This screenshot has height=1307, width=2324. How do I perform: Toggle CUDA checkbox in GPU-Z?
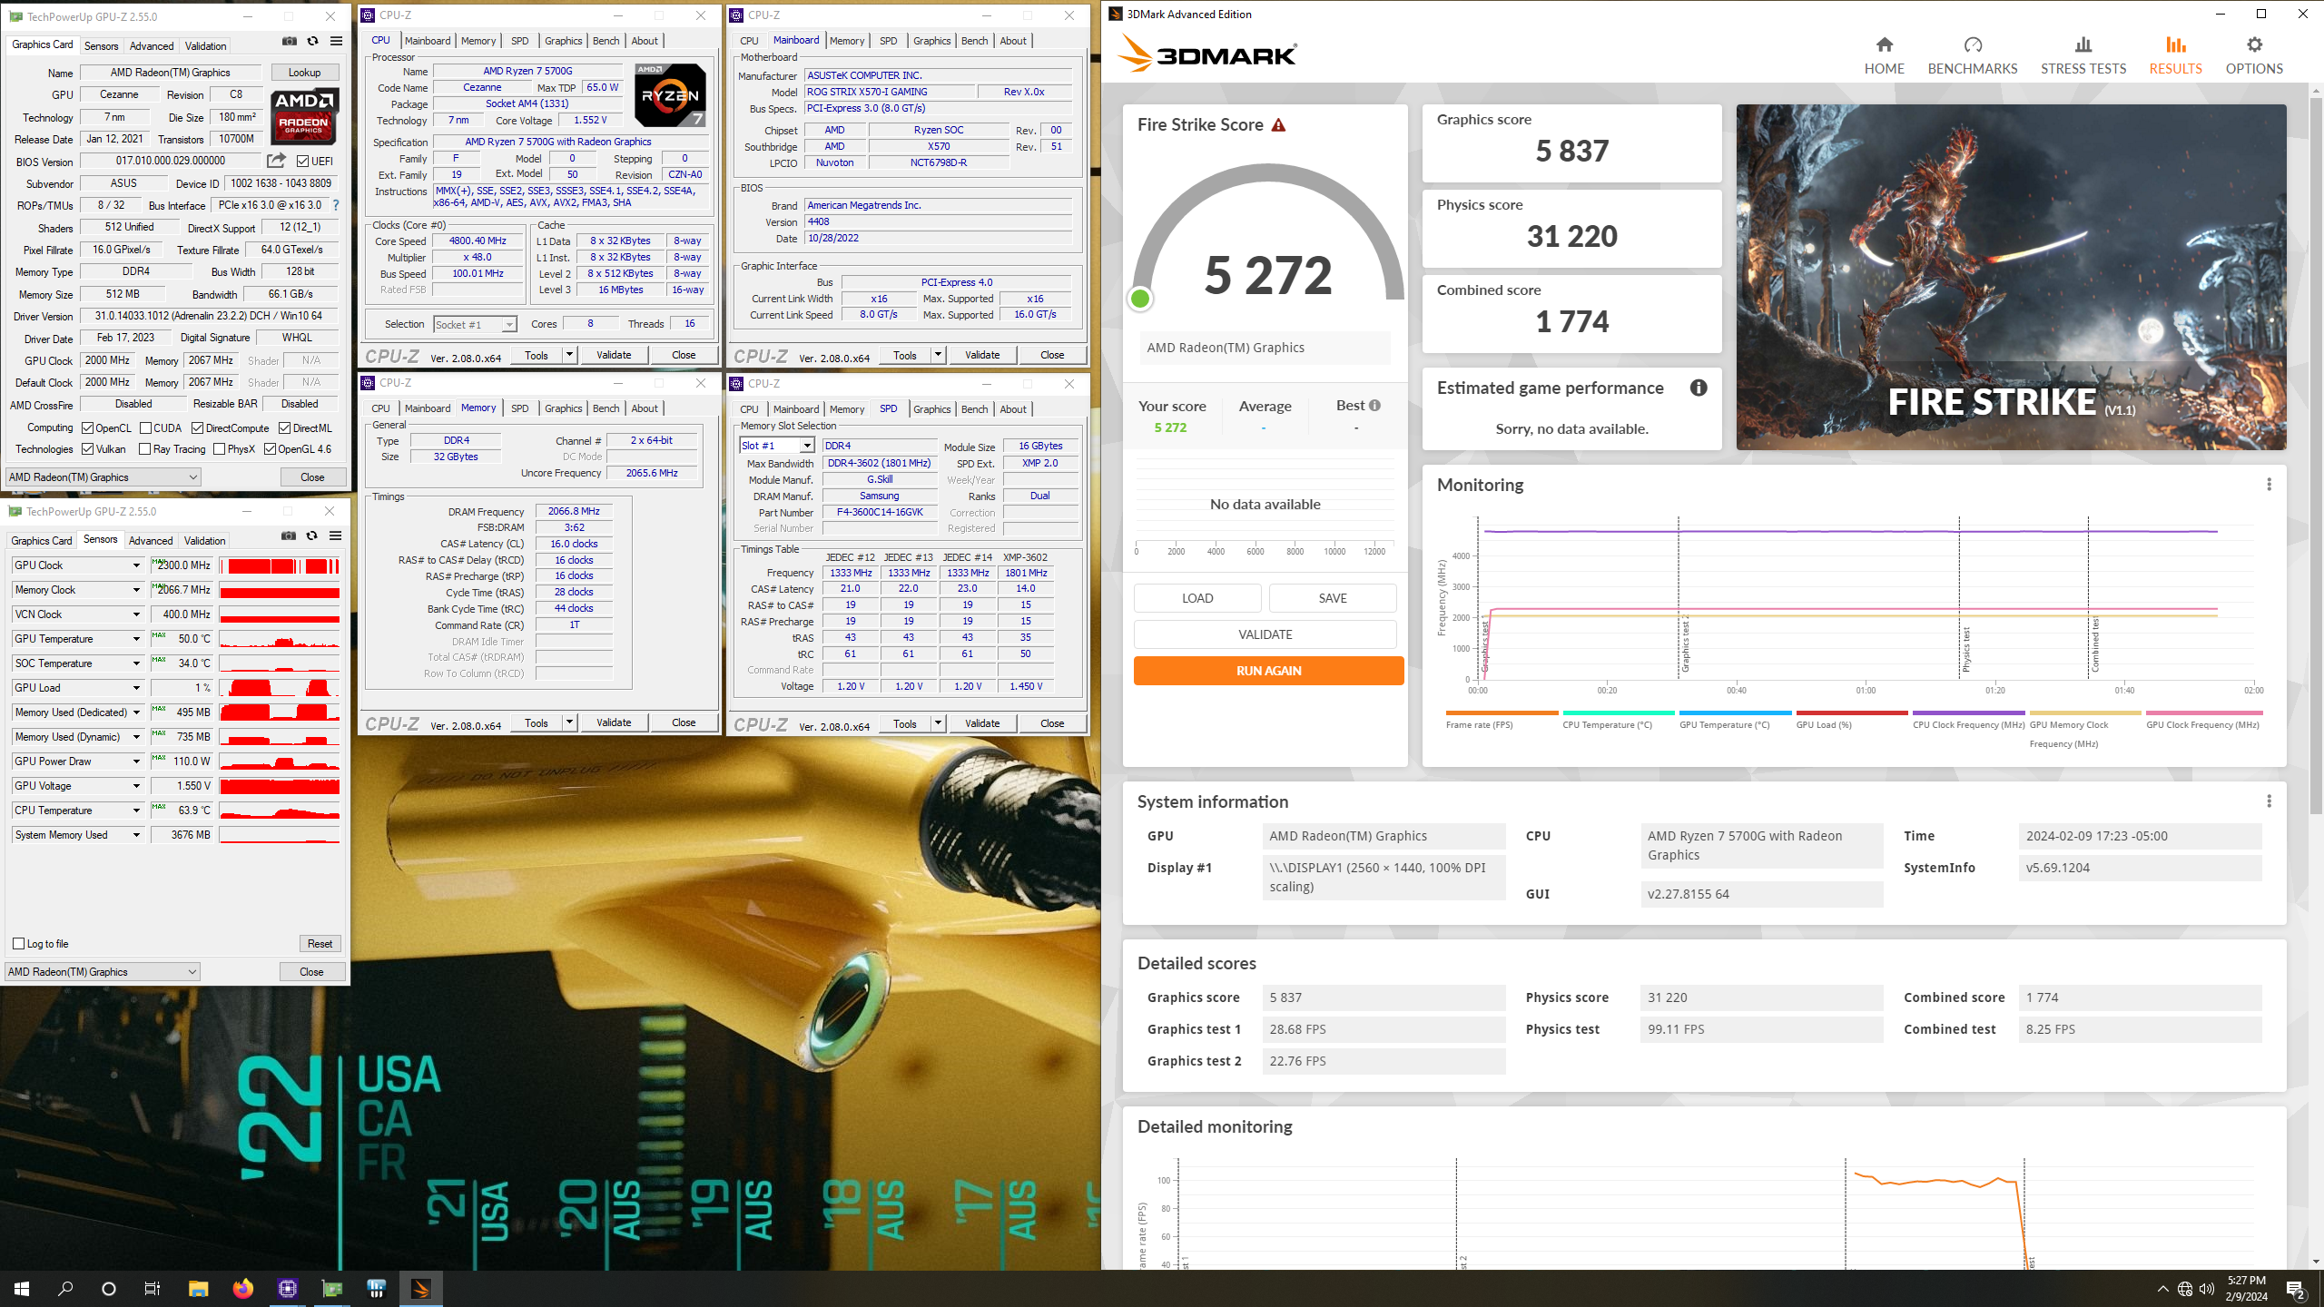(145, 428)
